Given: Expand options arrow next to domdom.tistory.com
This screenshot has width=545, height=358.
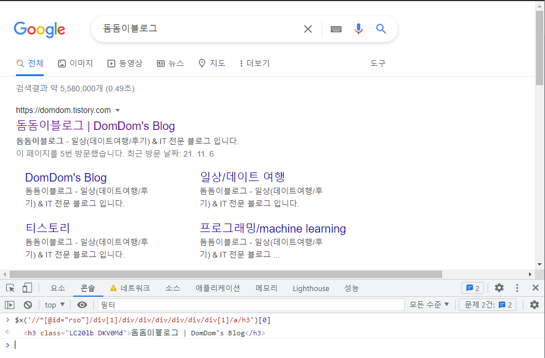Looking at the screenshot, I should [x=118, y=110].
